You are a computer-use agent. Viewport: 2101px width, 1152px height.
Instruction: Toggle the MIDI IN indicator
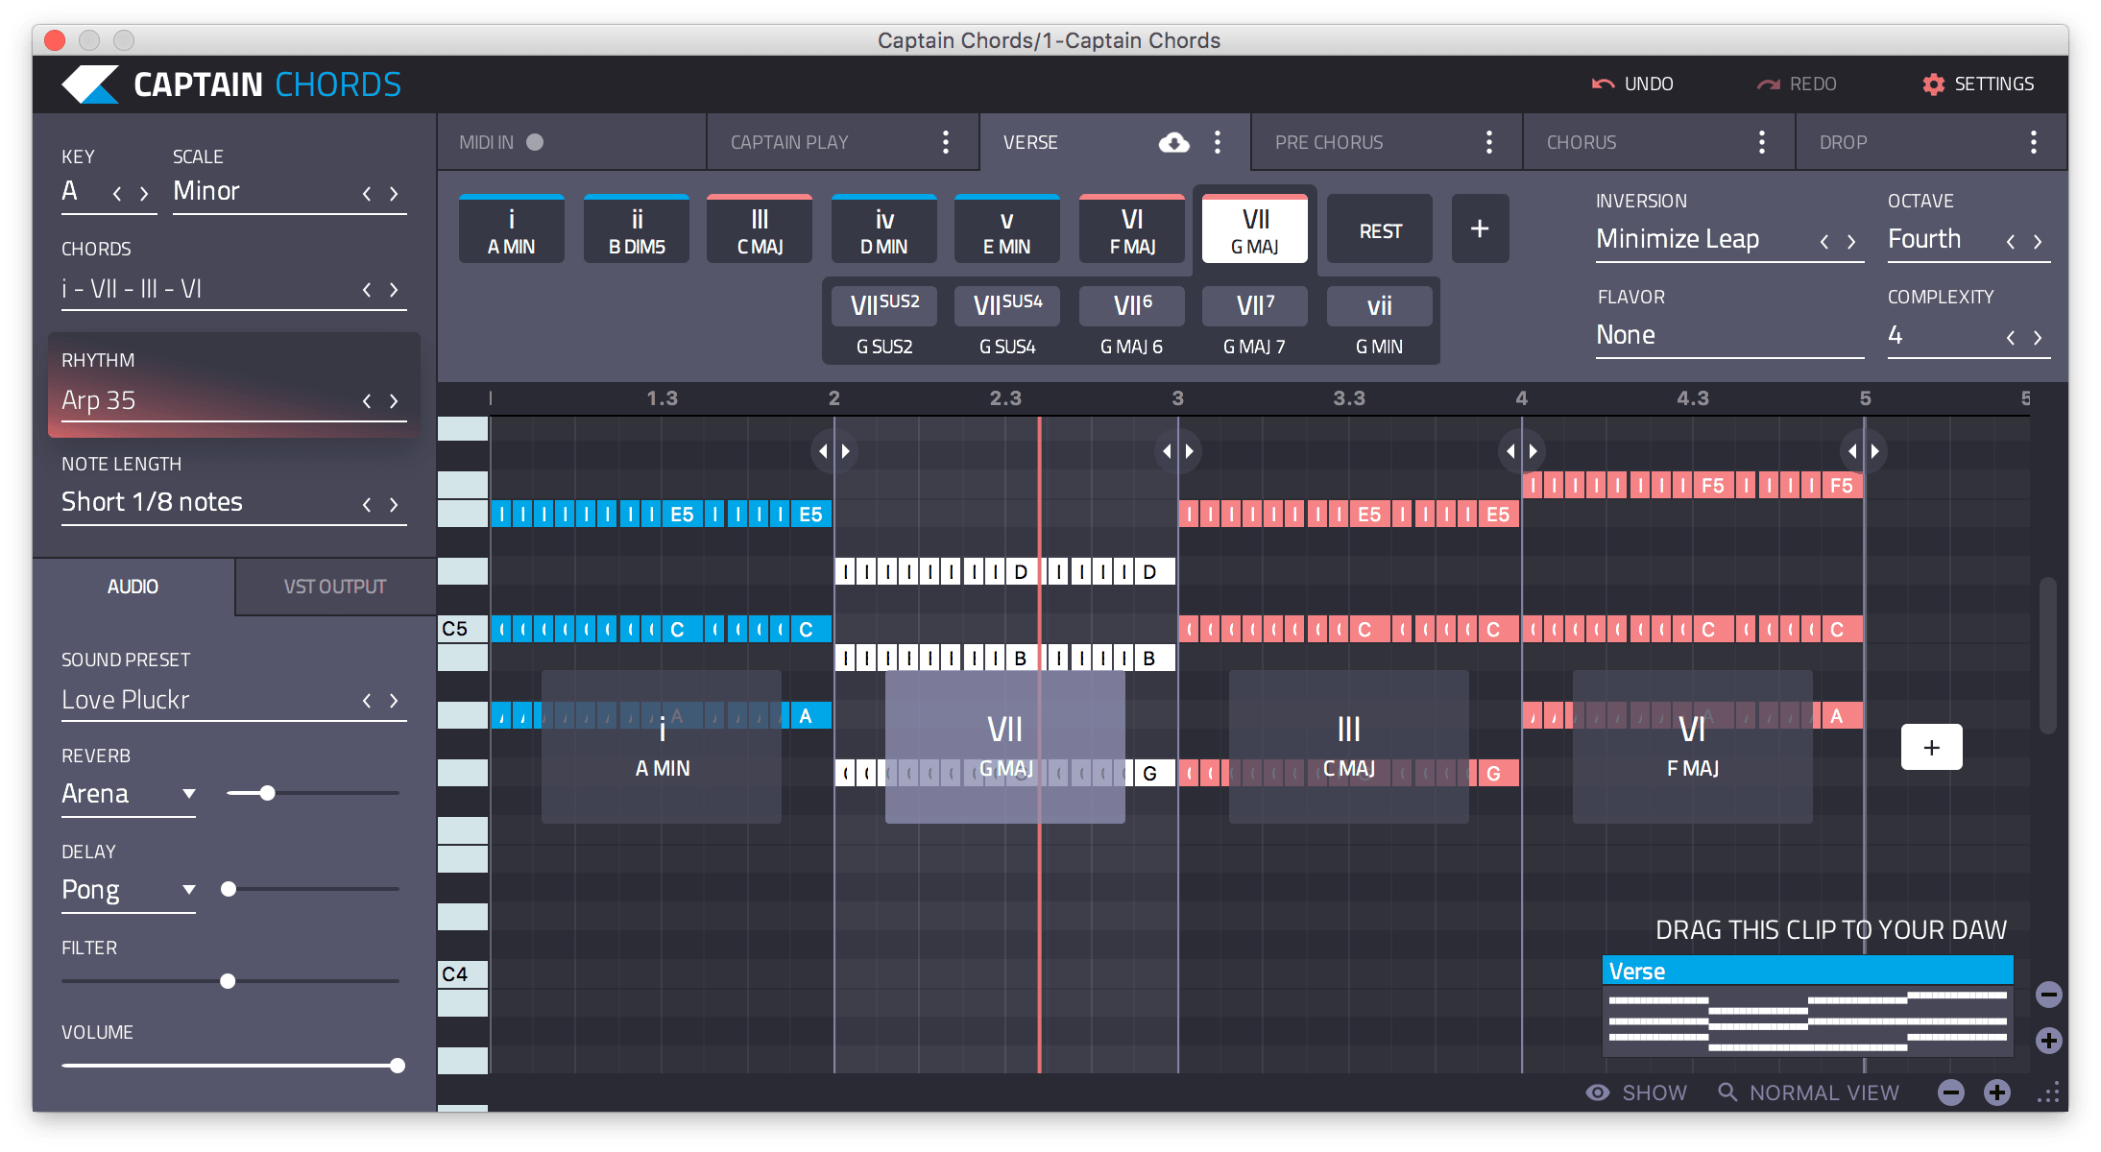coord(535,142)
